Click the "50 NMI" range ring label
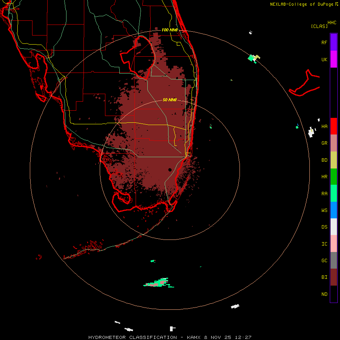The width and height of the screenshot is (340, 340). pyautogui.click(x=170, y=100)
